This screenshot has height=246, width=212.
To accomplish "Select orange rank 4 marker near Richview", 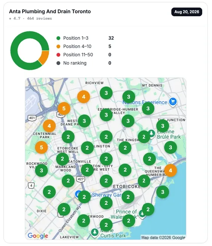I will (84, 97).
